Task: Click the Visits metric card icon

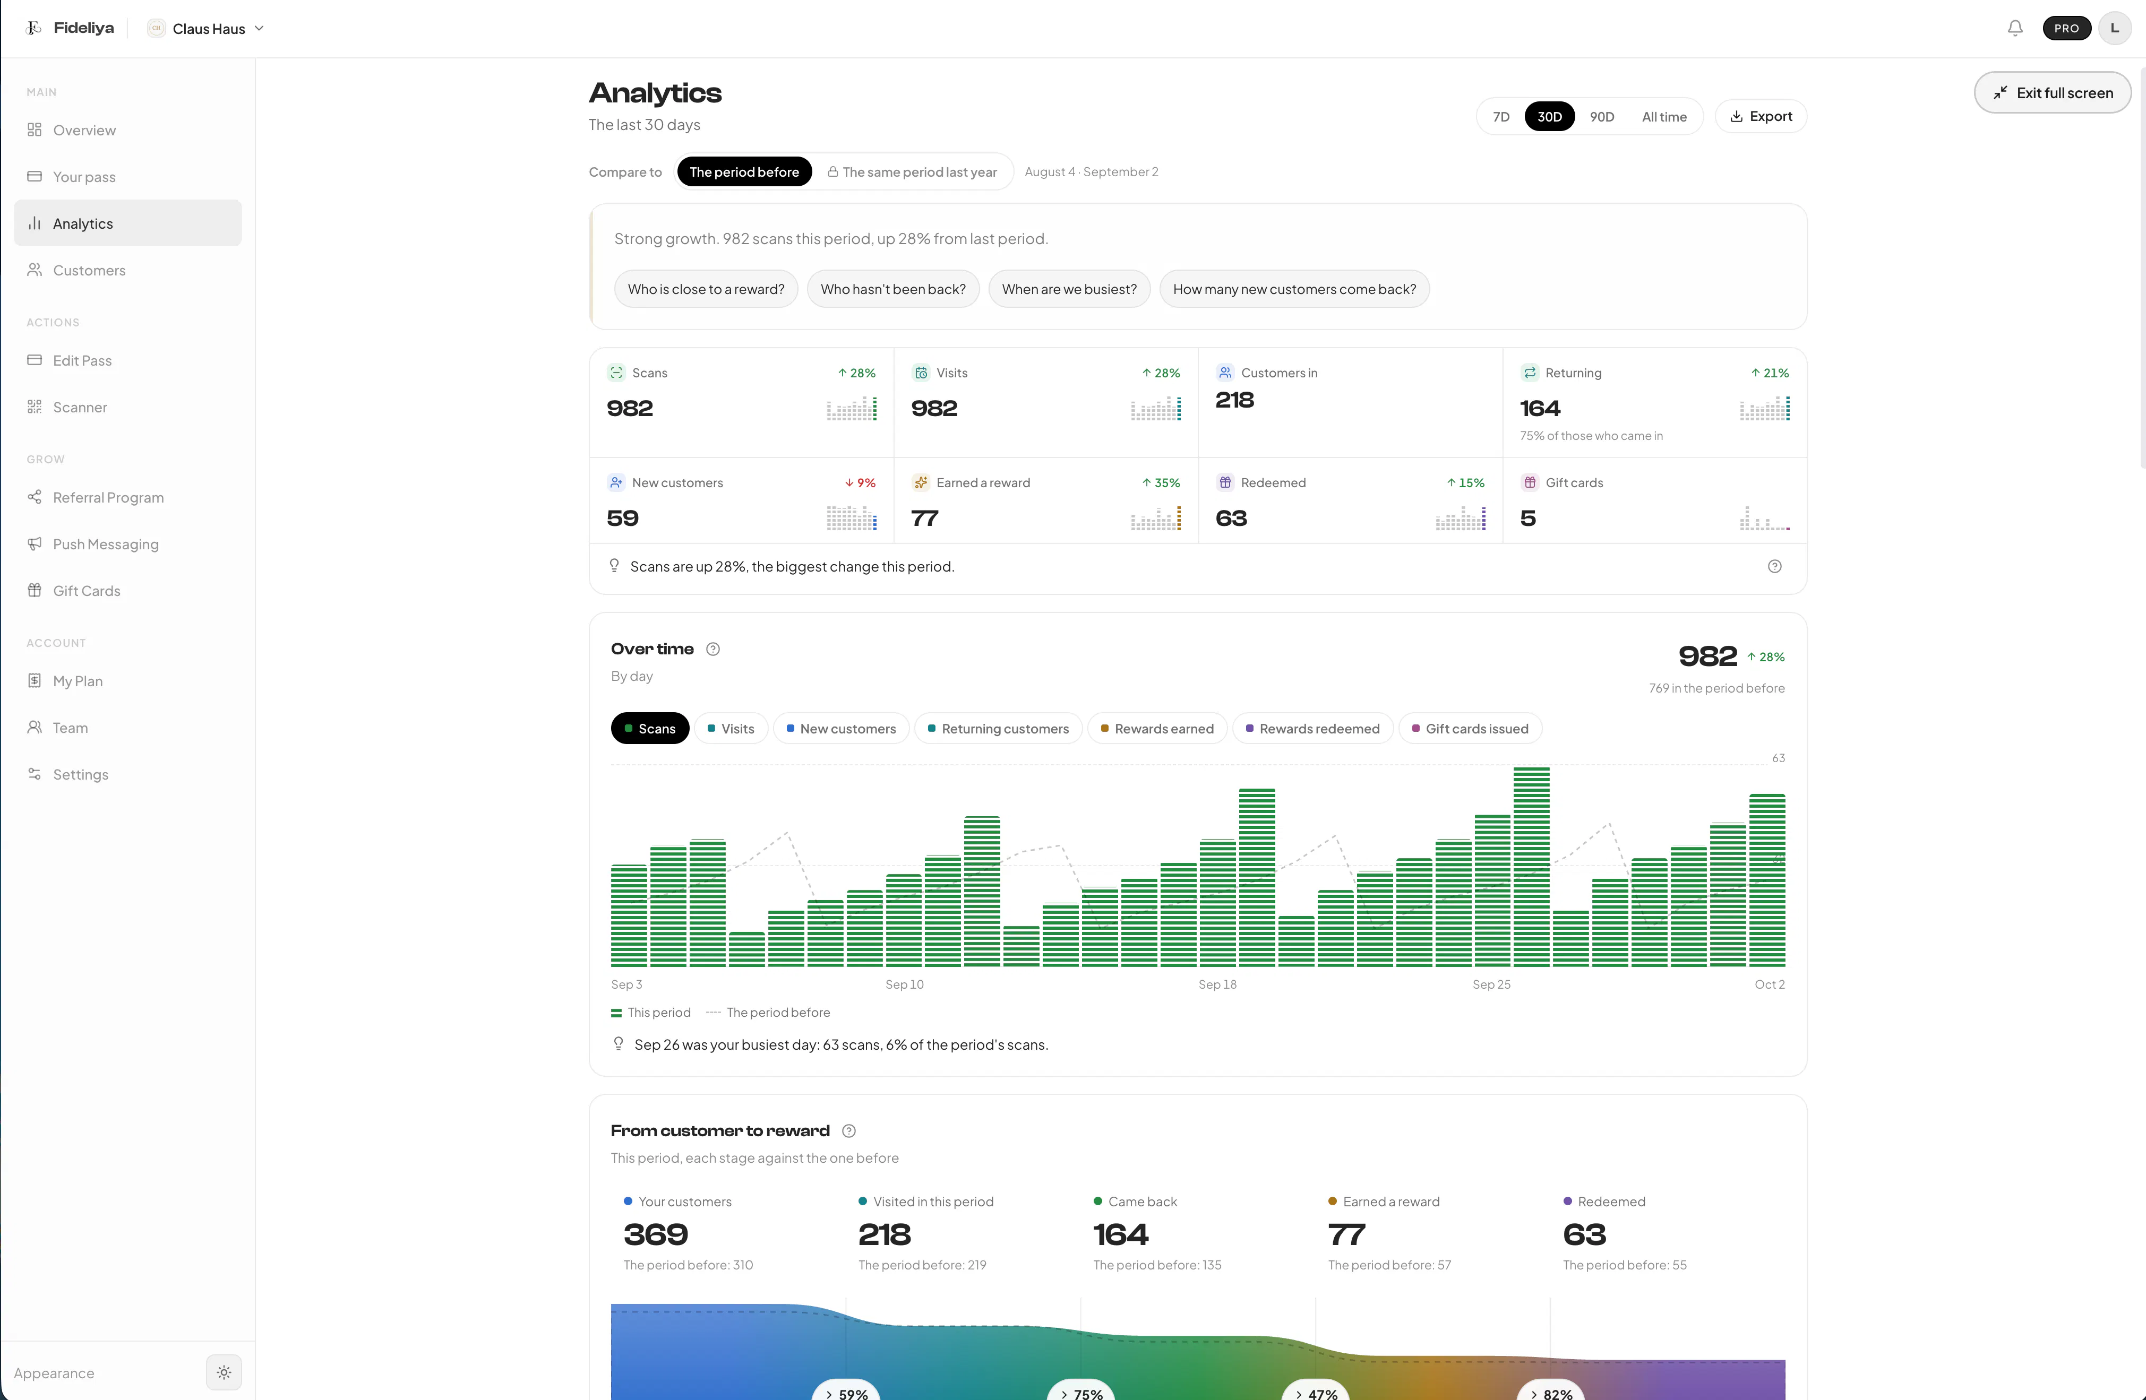Action: tap(921, 373)
